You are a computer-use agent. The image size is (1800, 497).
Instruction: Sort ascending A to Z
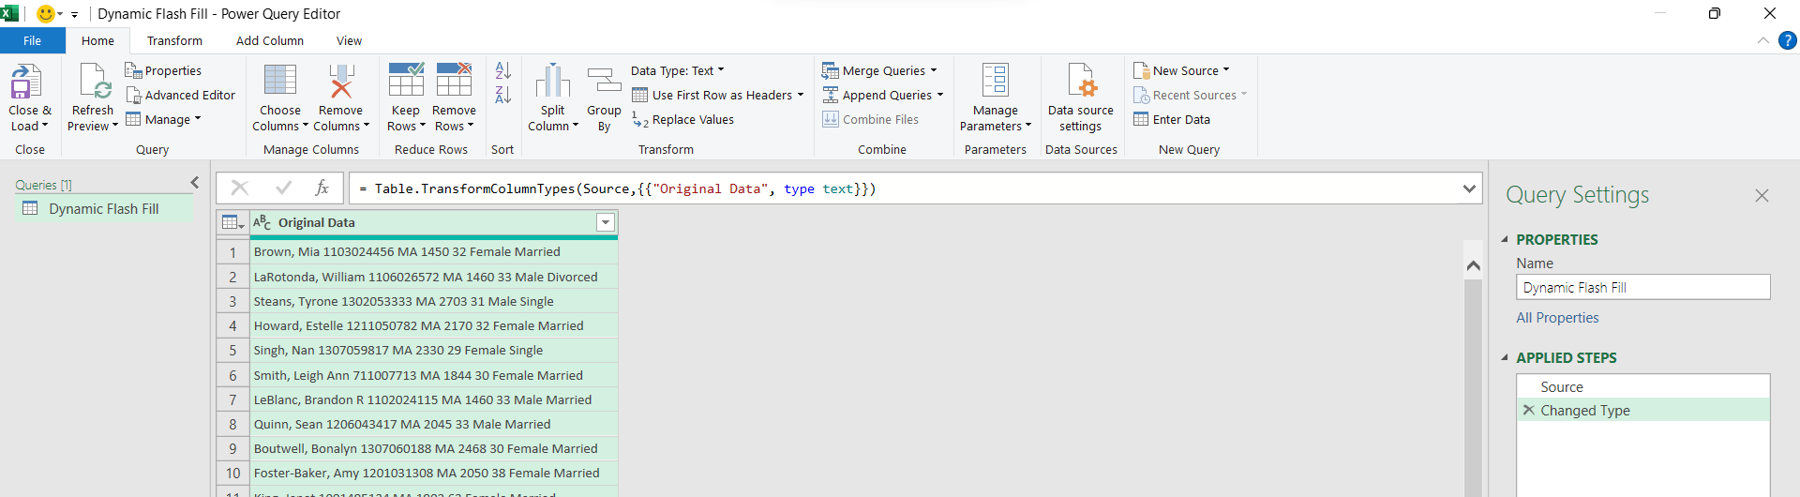[502, 70]
